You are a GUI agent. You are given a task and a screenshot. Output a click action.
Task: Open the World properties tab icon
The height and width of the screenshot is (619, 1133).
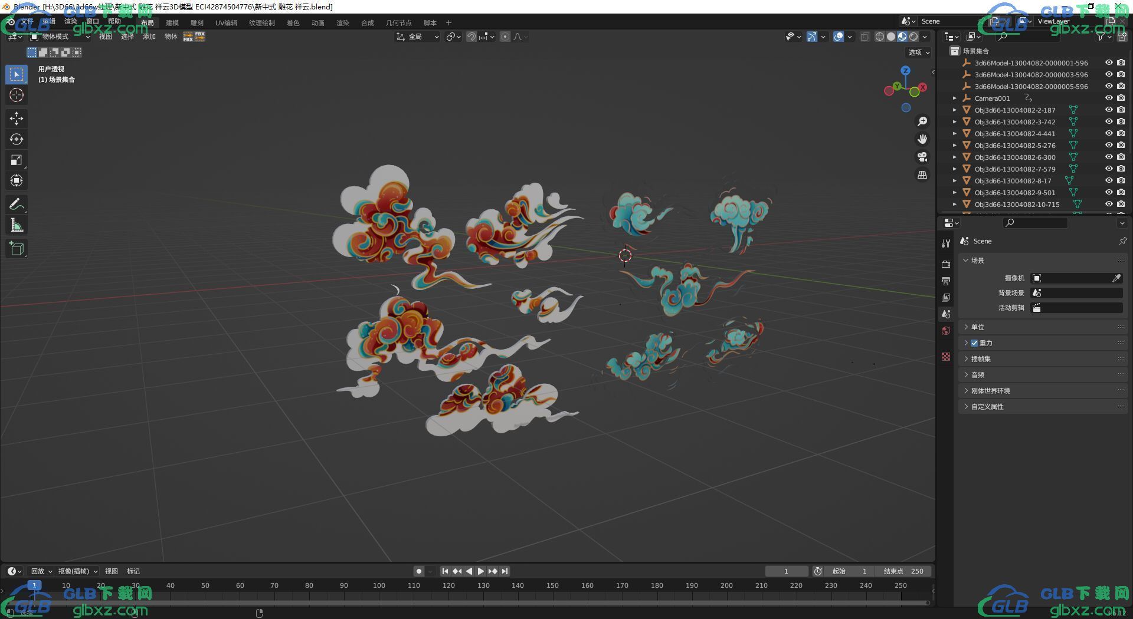click(946, 331)
